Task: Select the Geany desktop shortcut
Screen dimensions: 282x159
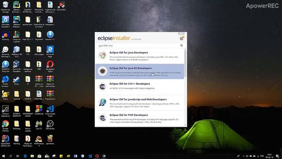Action: pyautogui.click(x=5, y=95)
